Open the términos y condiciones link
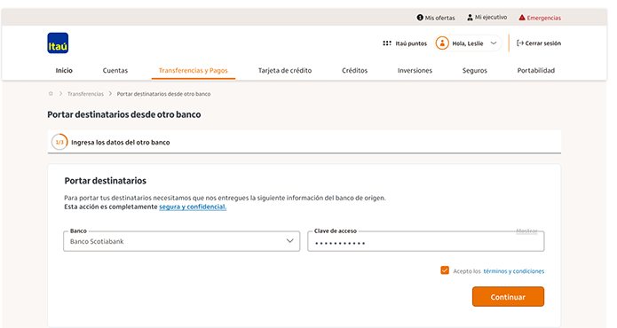This screenshot has width=617, height=328. pos(514,271)
